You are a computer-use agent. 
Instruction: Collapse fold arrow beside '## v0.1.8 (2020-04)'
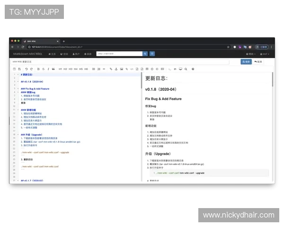click(18, 81)
